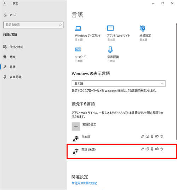Open the Windows ディスプレイ tile icon
Viewport: 177px width, 190px height.
point(78,28)
